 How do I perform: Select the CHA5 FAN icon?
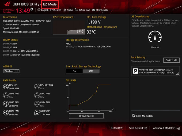[x=6, y=113]
